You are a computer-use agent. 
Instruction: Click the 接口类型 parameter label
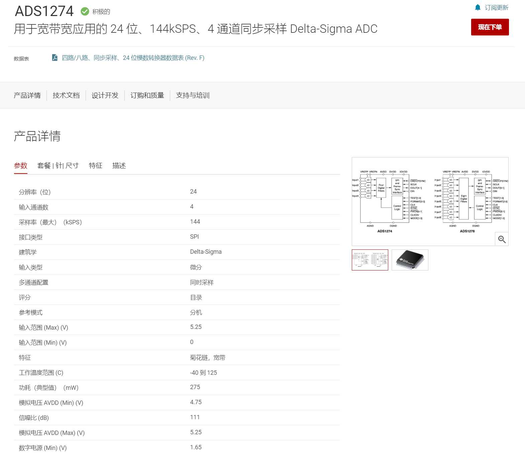[x=30, y=237]
